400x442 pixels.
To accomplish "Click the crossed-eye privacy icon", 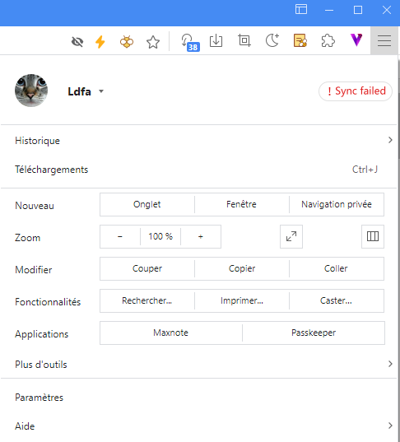I will 77,42.
